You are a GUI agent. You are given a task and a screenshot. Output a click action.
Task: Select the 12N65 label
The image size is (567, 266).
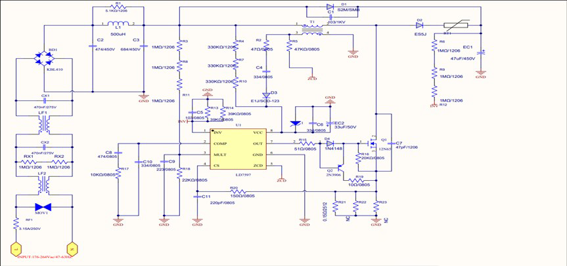click(385, 149)
